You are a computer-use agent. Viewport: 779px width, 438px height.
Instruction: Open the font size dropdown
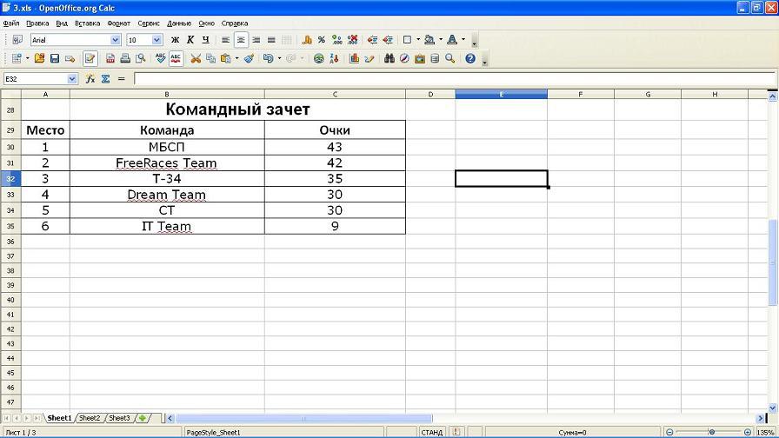157,40
